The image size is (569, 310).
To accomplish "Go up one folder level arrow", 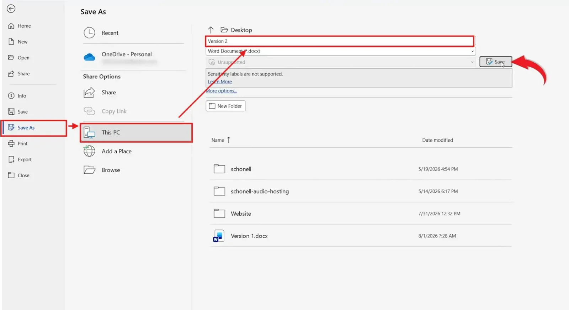I will pyautogui.click(x=211, y=30).
